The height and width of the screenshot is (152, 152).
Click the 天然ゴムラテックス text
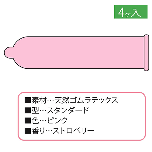pyautogui.click(x=86, y=100)
